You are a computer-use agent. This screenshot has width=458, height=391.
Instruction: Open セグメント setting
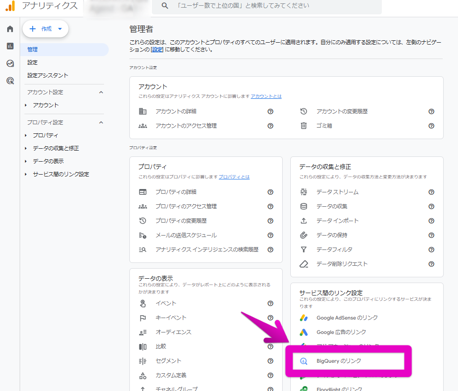coord(169,361)
